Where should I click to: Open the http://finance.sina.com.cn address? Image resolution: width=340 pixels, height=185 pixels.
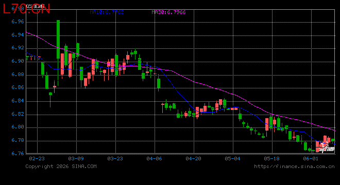[x=294, y=166]
